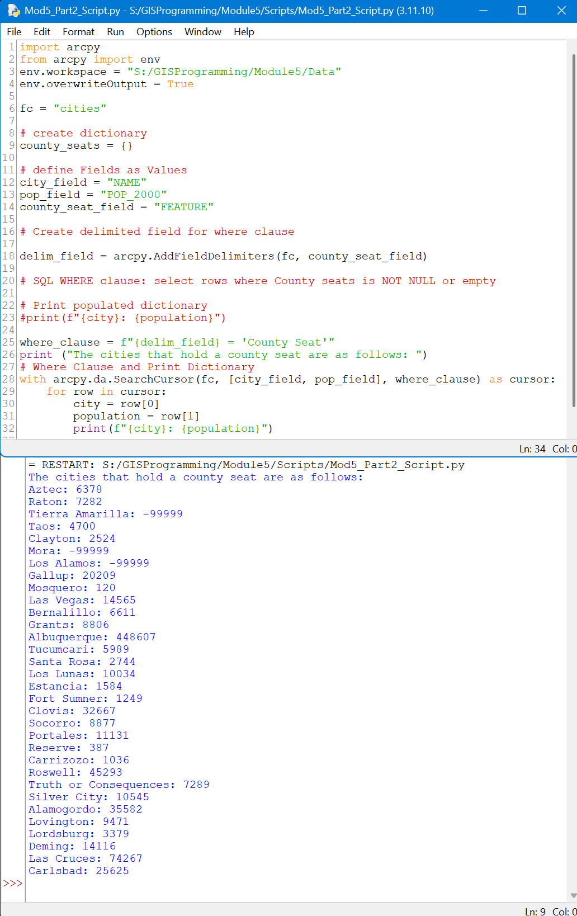Viewport: 577px width, 916px height.
Task: Open the Run menu
Action: pos(115,32)
